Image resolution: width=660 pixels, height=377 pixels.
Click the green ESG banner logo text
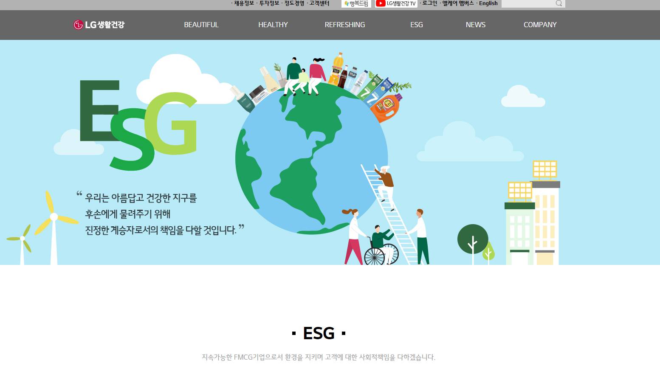click(137, 123)
